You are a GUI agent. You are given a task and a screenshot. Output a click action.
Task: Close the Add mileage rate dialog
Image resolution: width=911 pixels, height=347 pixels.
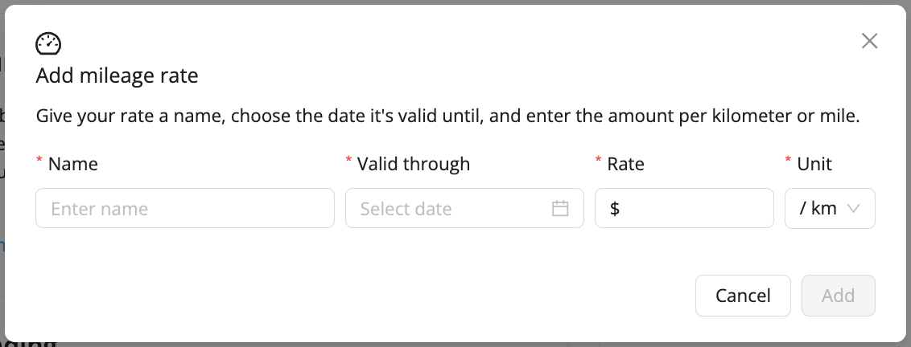(x=869, y=42)
